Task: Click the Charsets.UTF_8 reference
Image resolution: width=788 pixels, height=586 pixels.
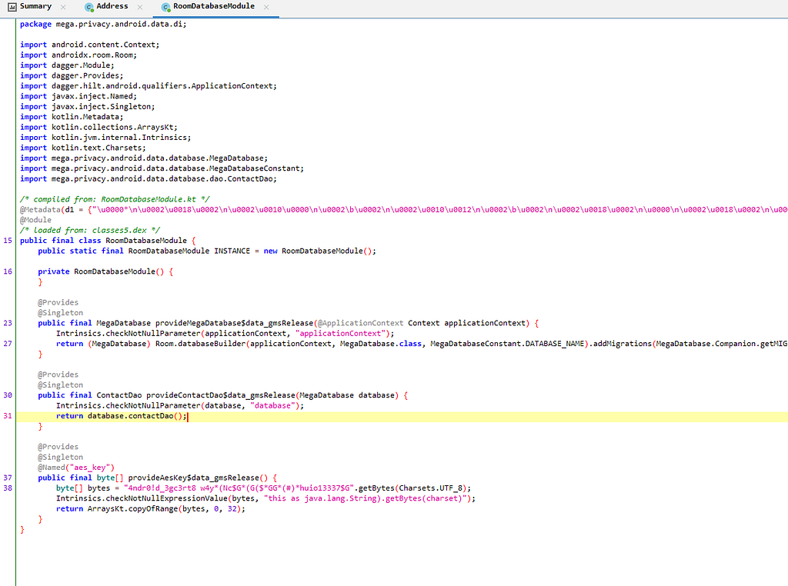Action: 431,488
